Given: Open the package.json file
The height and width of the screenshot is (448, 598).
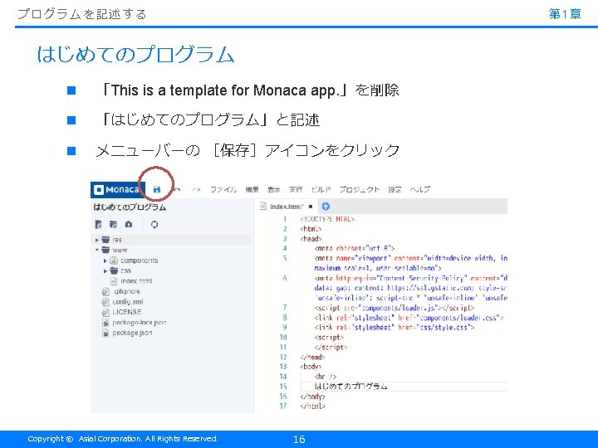Looking at the screenshot, I should click(132, 333).
